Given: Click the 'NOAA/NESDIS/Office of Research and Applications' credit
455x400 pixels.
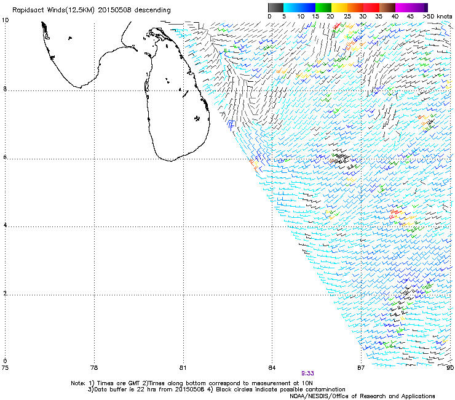Looking at the screenshot, I should [x=362, y=396].
